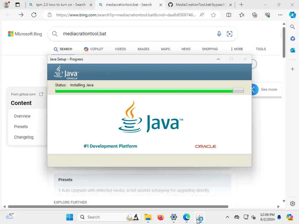Viewport: 299px width, 224px height.
Task: Open Microsoft 365 sidebar icon
Action: tap(293, 39)
